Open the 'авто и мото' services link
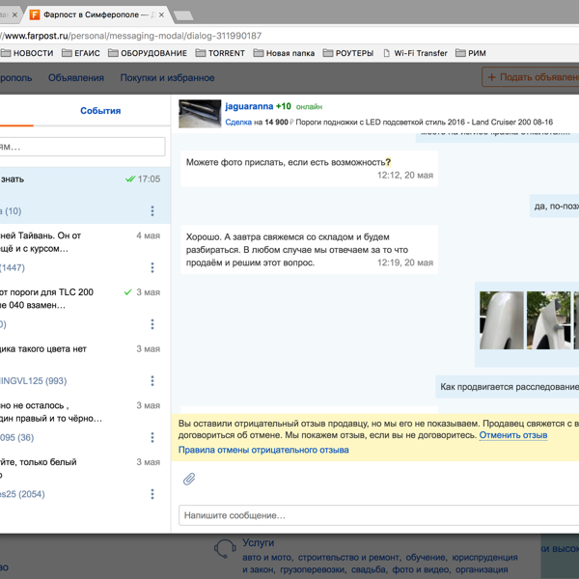Viewport: 579px width, 579px height. (x=267, y=558)
